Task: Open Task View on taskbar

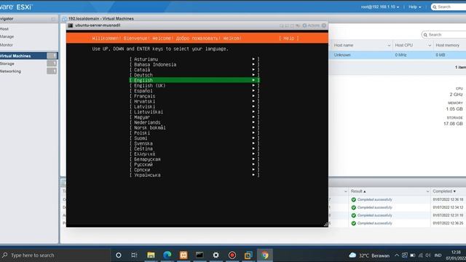Action: [134, 255]
